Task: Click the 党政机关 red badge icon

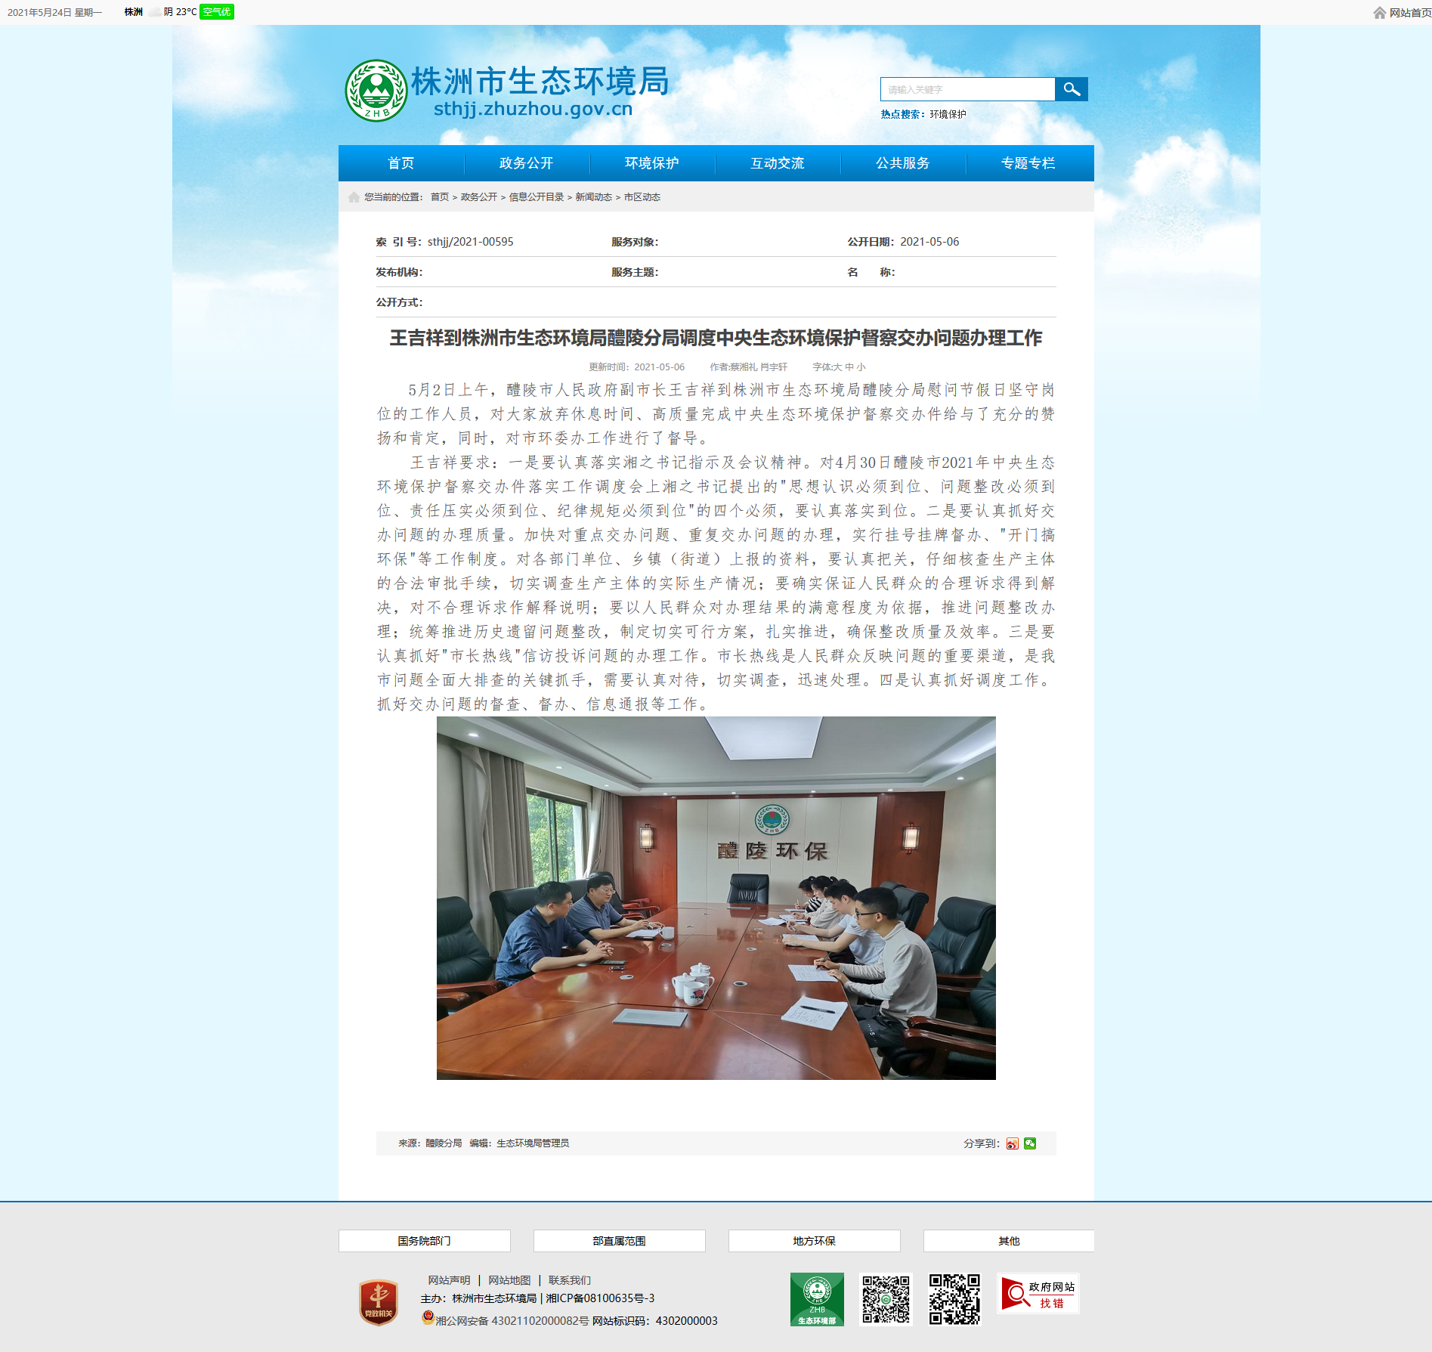Action: click(379, 1302)
